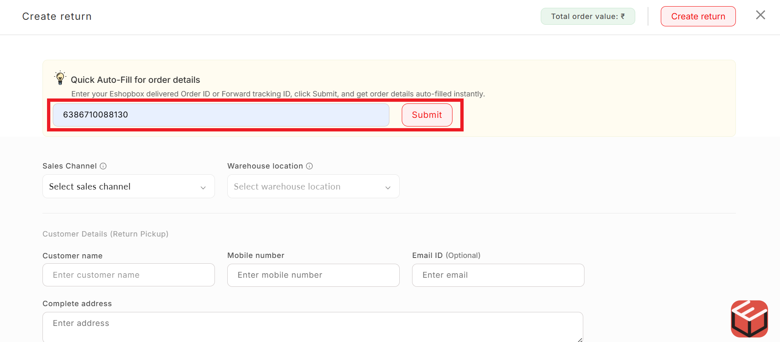Image resolution: width=780 pixels, height=342 pixels.
Task: Click the Create return button
Action: point(698,16)
